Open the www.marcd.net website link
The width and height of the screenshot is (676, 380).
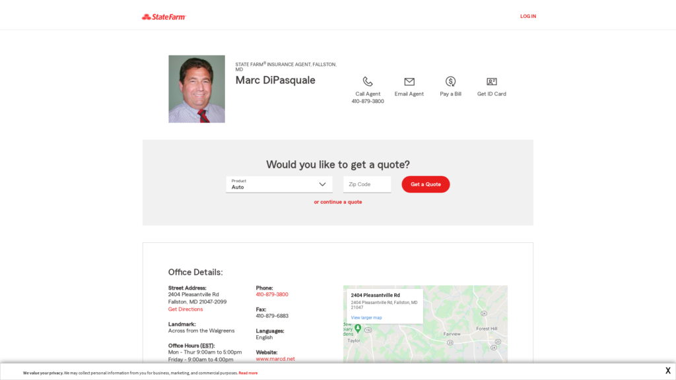(275, 359)
